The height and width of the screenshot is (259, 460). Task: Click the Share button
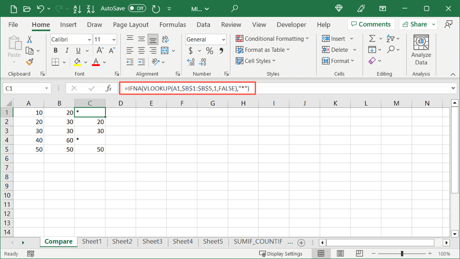click(418, 24)
